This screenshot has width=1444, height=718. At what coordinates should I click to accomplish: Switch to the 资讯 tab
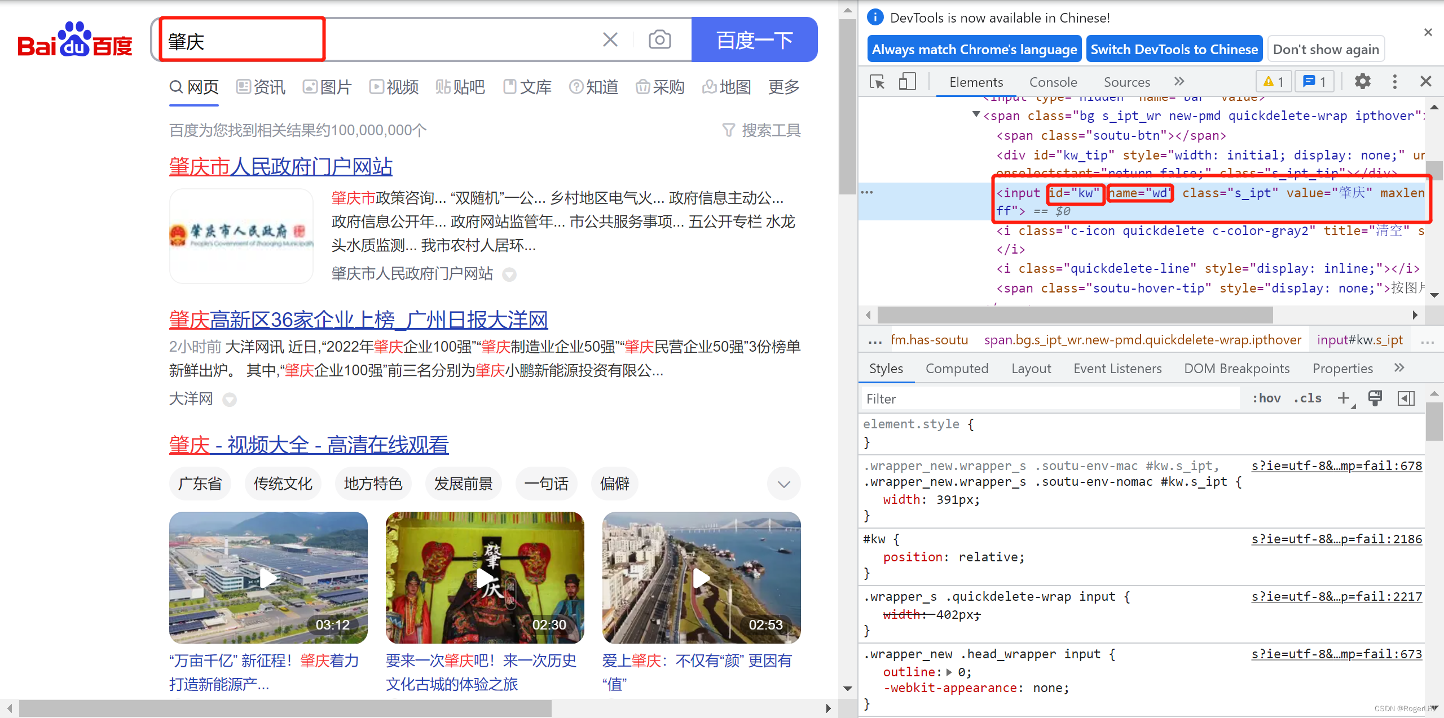point(261,87)
